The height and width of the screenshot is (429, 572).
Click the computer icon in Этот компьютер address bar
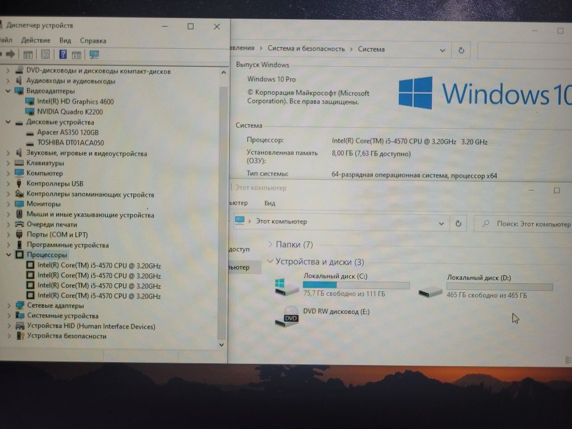pos(239,221)
